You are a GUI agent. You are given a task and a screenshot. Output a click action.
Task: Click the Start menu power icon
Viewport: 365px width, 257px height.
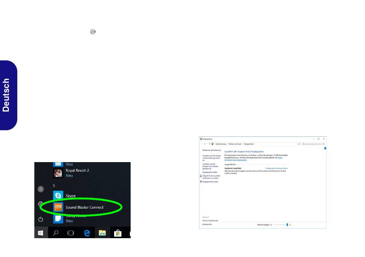point(40,219)
